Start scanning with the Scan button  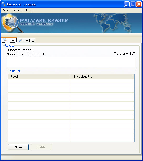pos(18,147)
